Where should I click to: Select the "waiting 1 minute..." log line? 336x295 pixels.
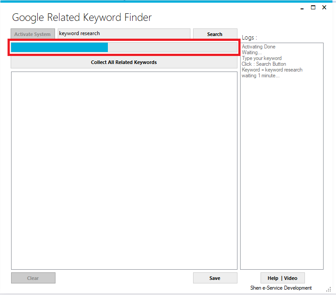(261, 76)
